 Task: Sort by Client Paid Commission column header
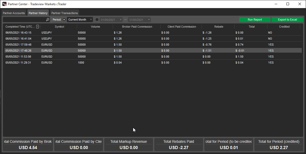click(182, 27)
